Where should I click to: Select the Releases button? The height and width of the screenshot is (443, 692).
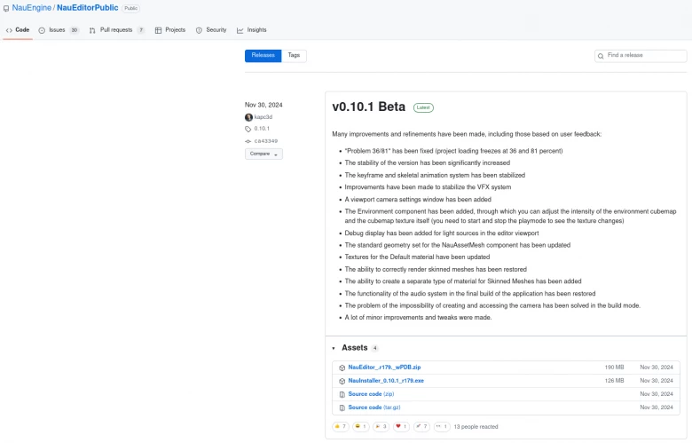pyautogui.click(x=263, y=56)
